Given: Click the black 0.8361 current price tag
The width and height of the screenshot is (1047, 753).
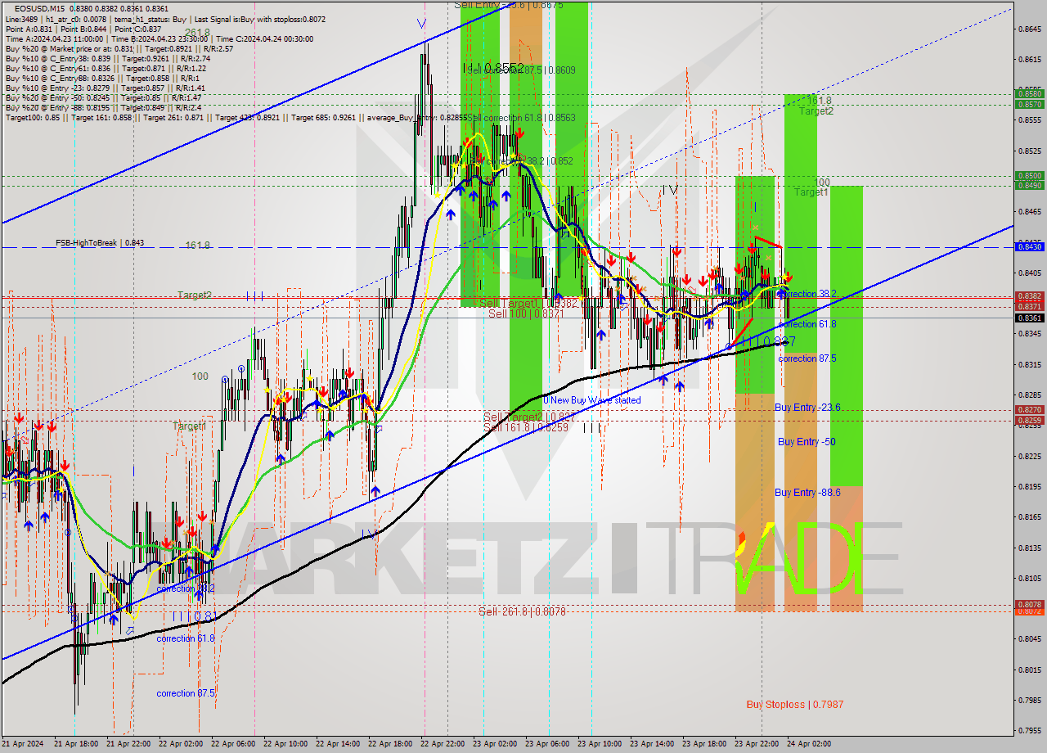Looking at the screenshot, I should click(x=1029, y=318).
